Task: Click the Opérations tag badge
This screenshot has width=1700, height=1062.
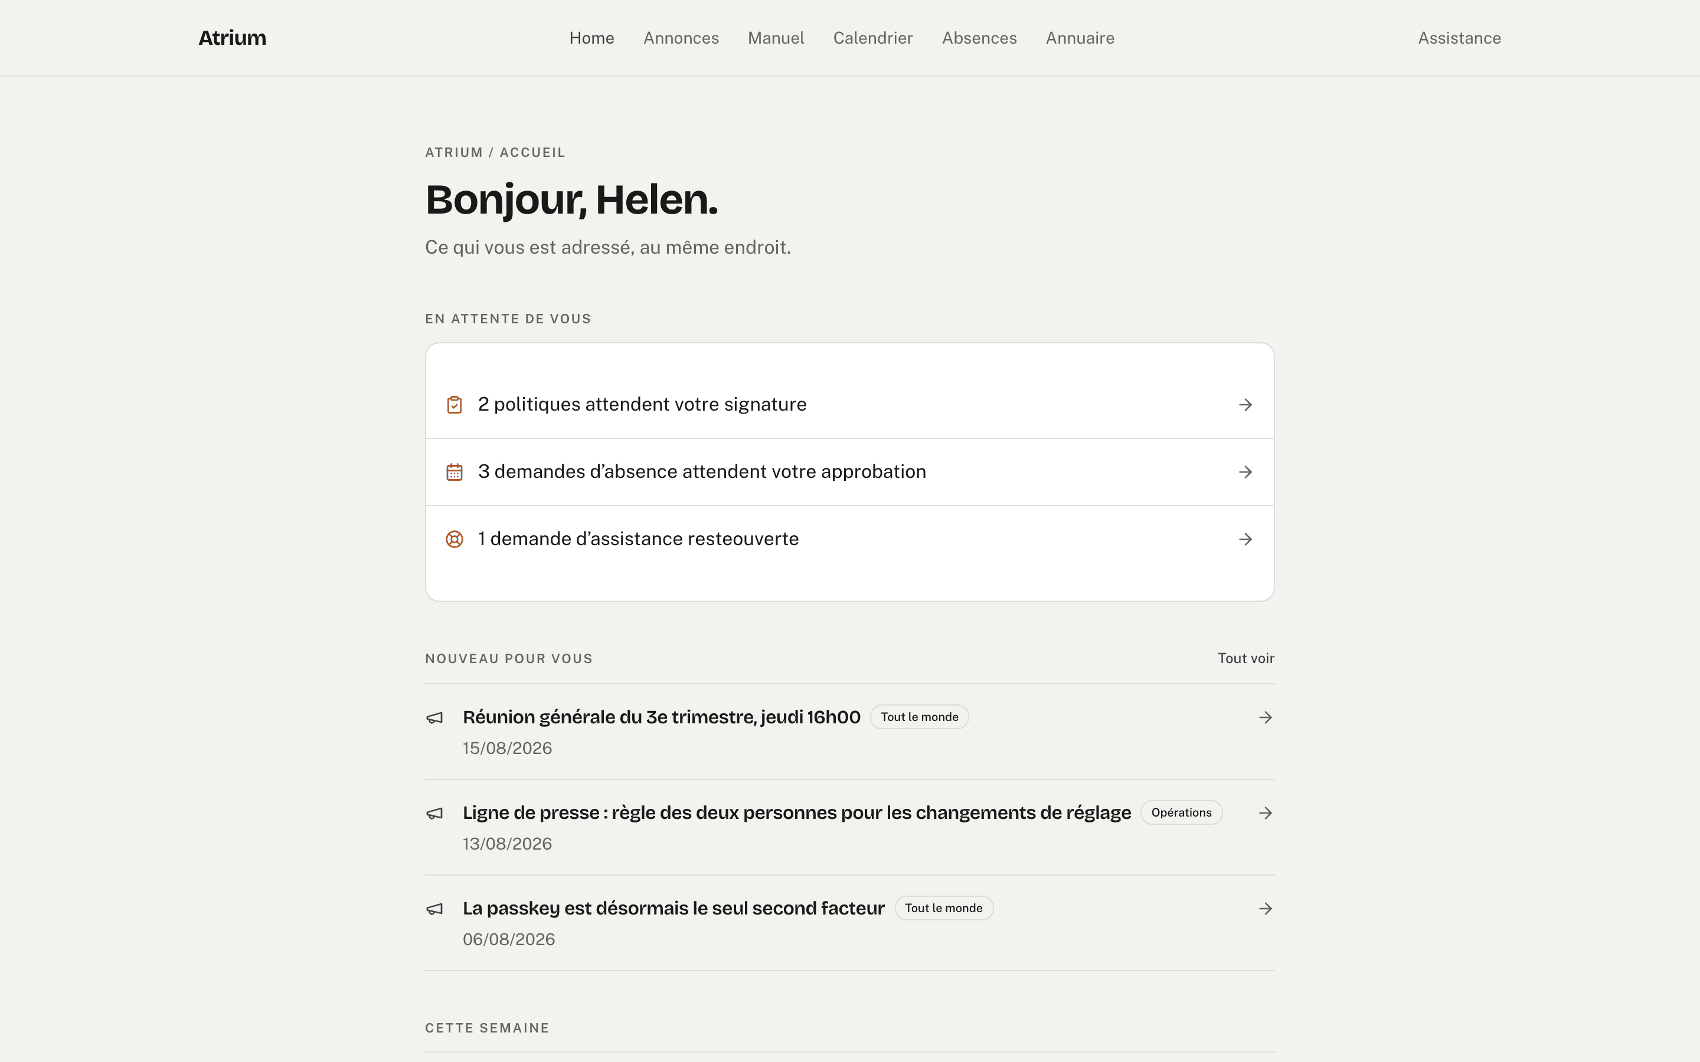Action: click(1181, 812)
